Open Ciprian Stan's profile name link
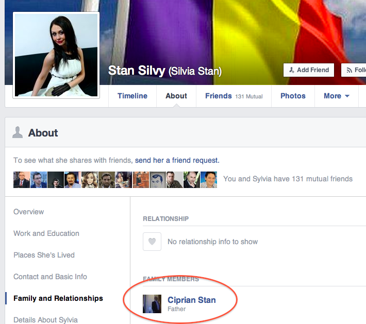This screenshot has height=324, width=366. click(x=192, y=300)
